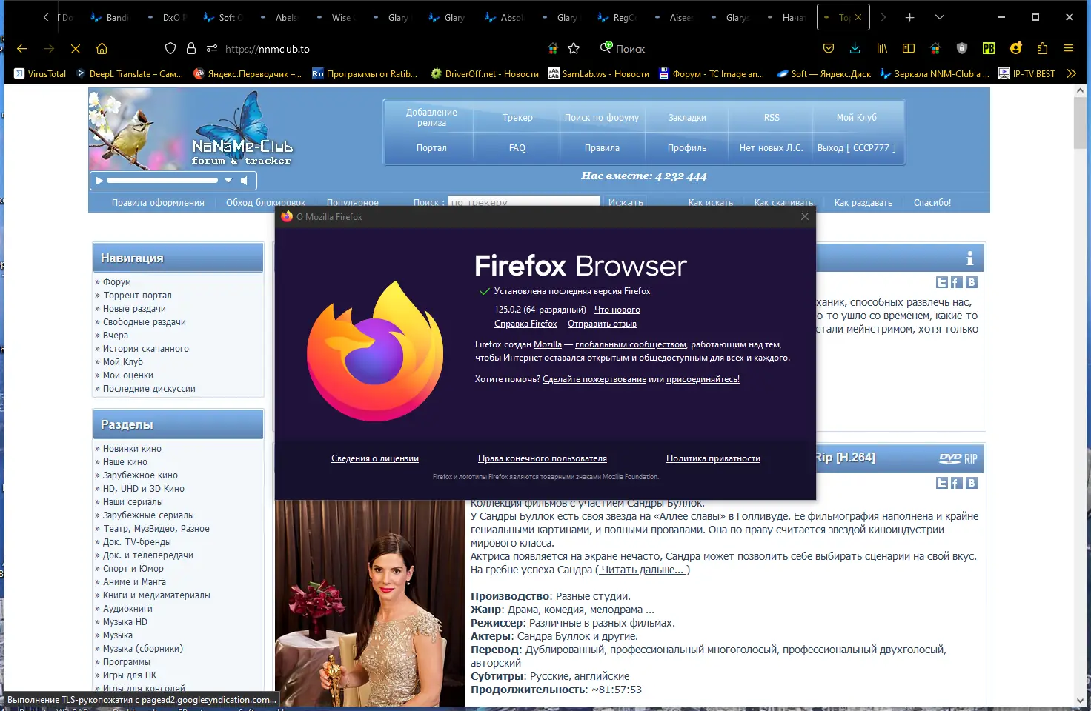Close the О Mozilla Firefox dialog
The height and width of the screenshot is (711, 1091).
tap(805, 216)
